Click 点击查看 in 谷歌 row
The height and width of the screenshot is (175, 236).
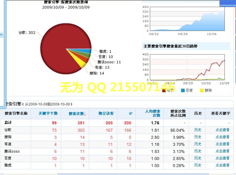coord(222,130)
